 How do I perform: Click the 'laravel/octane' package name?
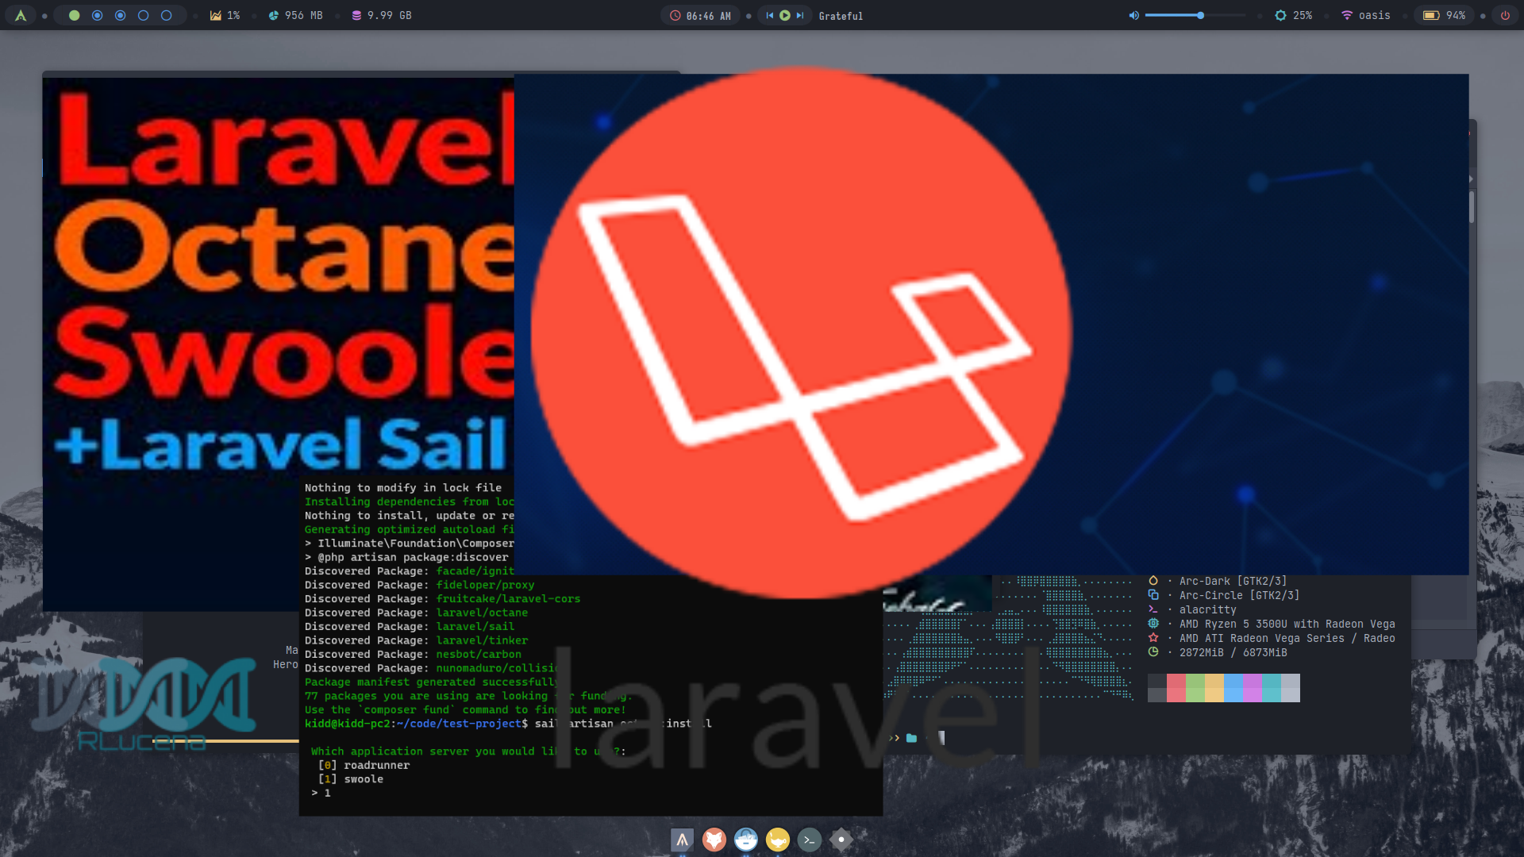482,613
